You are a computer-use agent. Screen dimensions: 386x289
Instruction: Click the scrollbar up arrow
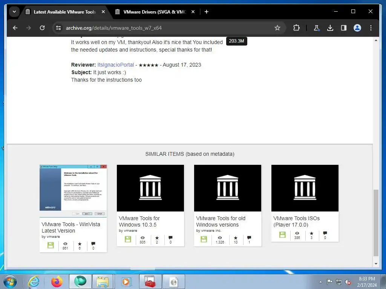pyautogui.click(x=376, y=40)
